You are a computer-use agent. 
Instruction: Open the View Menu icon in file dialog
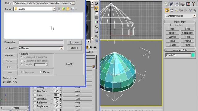click(x=73, y=9)
